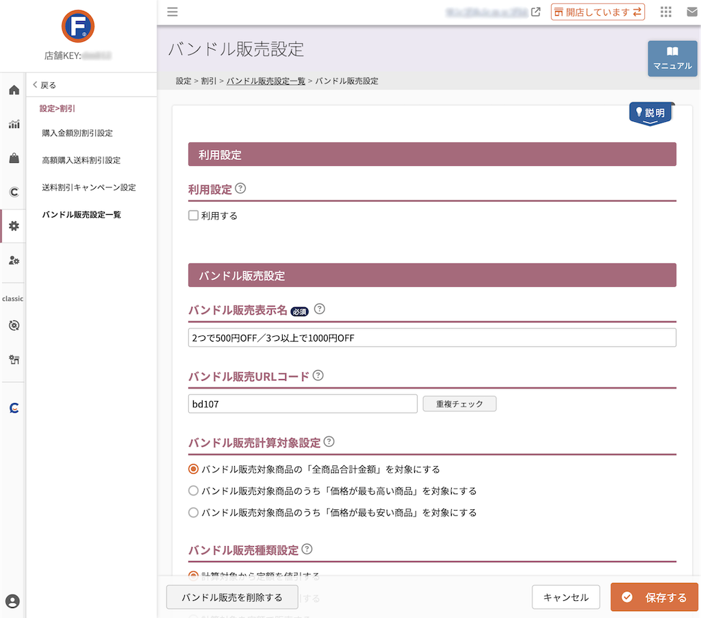Image resolution: width=701 pixels, height=618 pixels.
Task: Open 購入金額別割引設定 menu item
Action: (x=77, y=133)
